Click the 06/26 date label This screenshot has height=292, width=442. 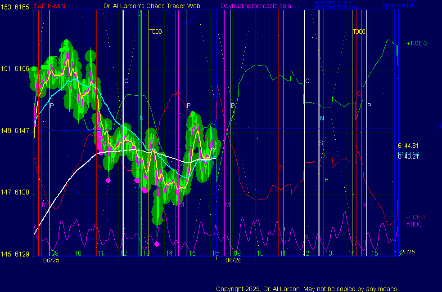tap(234, 260)
